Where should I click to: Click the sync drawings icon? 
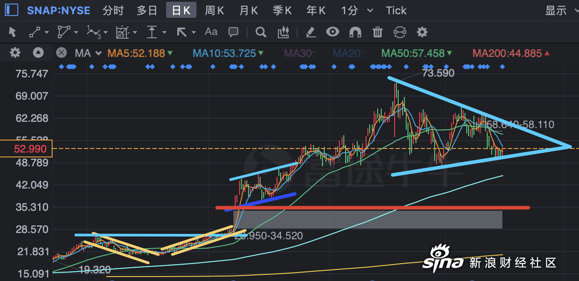coord(400,32)
